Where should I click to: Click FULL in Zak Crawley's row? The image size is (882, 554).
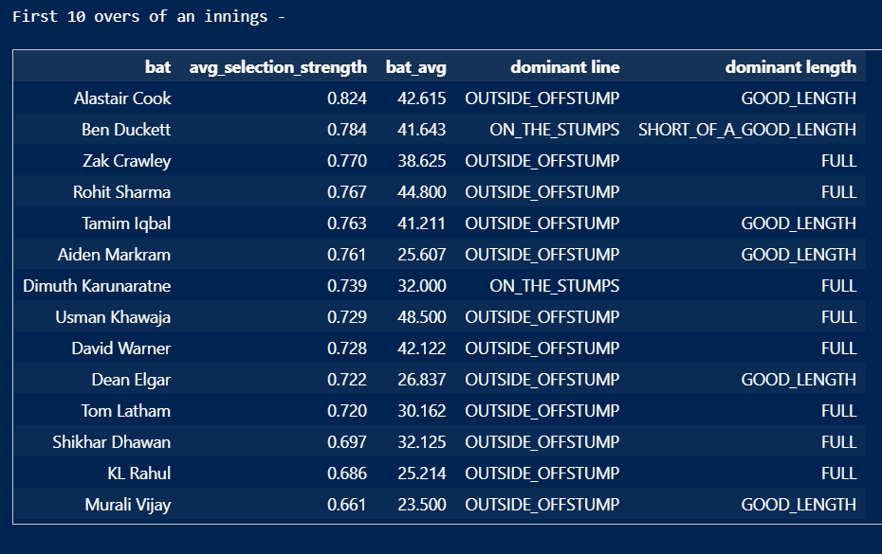(x=838, y=161)
